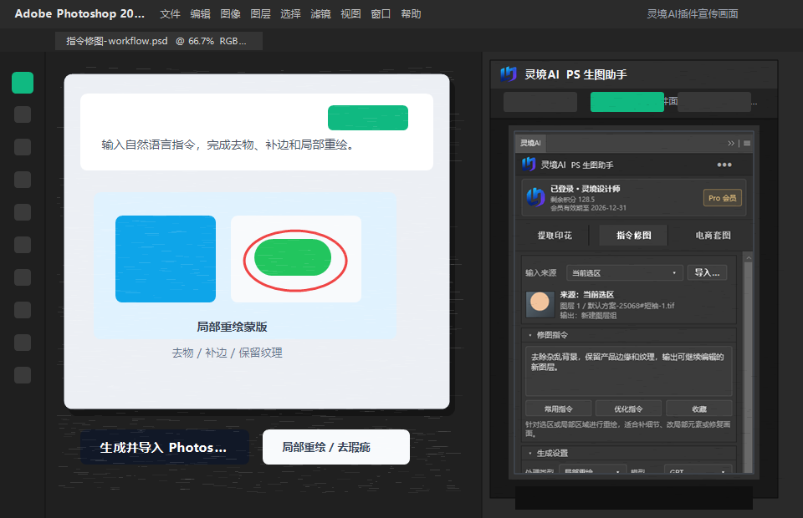The image size is (803, 518).
Task: Click the 灵境AI logo beside PS 生图助手 header
Action: point(509,74)
